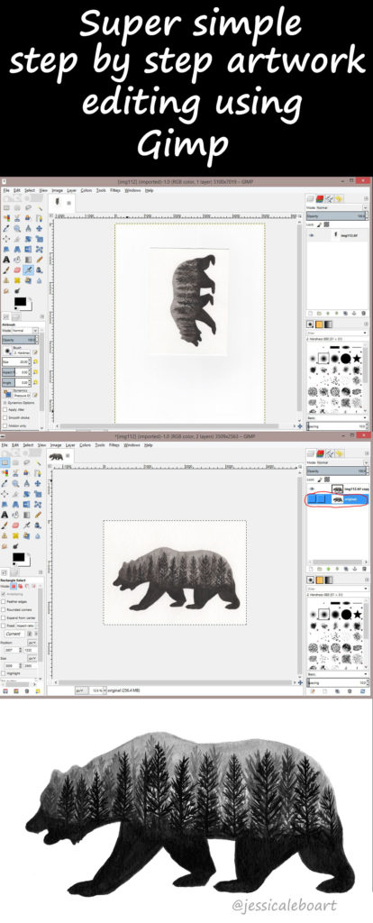373x923 pixels.
Task: Pick Scissors Select tool in the Airbrush GIMP window
Action: (x=17, y=218)
